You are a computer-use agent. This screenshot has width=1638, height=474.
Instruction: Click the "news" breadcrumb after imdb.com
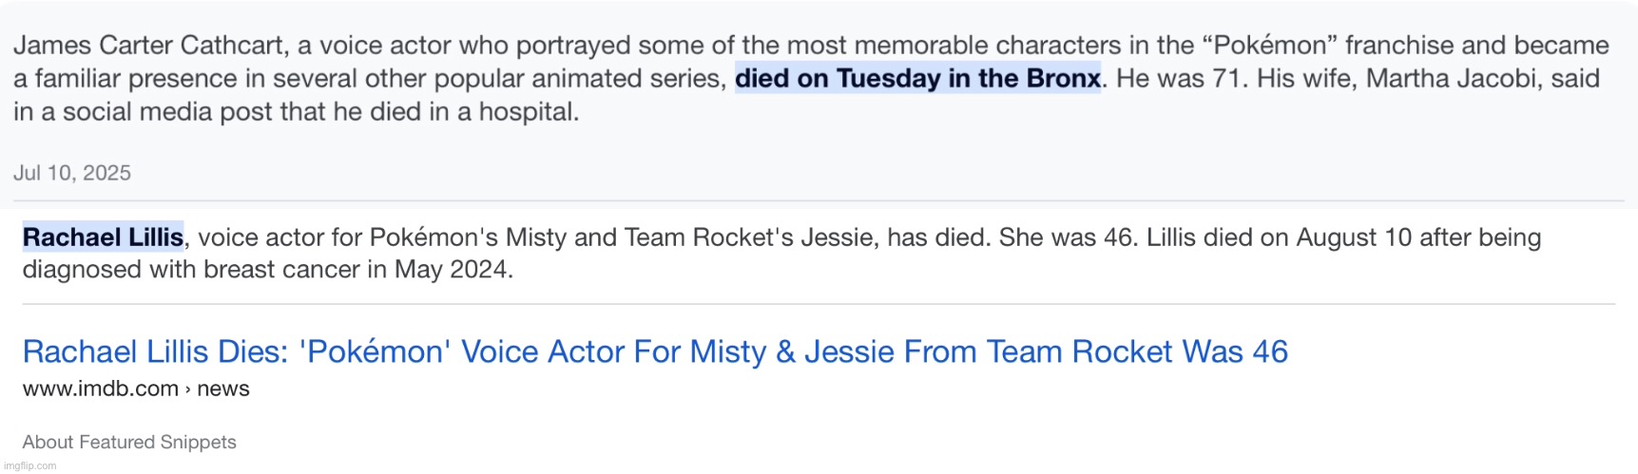coord(223,389)
